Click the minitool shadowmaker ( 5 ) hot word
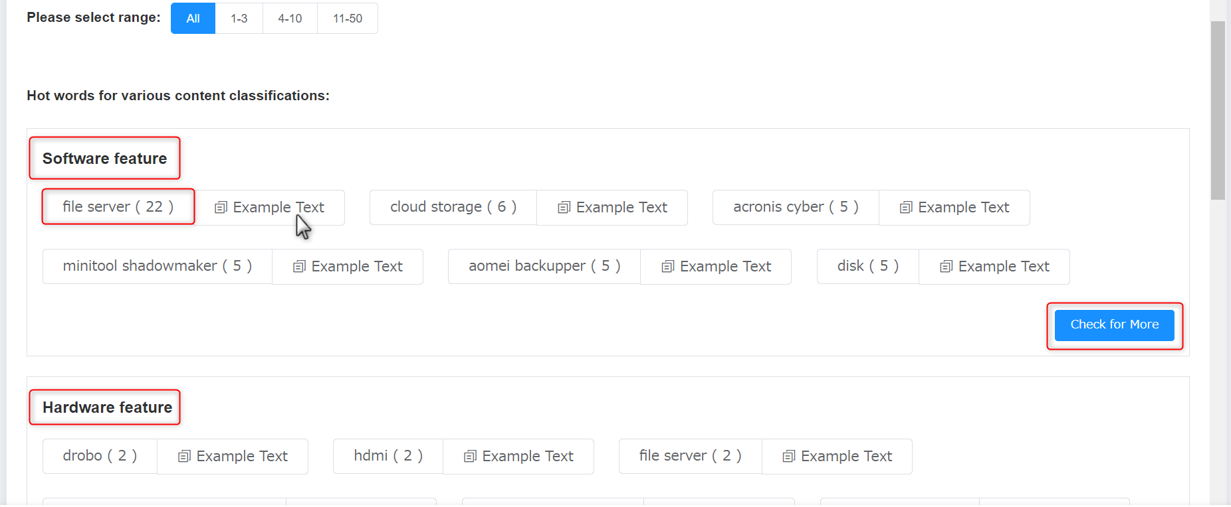This screenshot has width=1231, height=507. [158, 267]
